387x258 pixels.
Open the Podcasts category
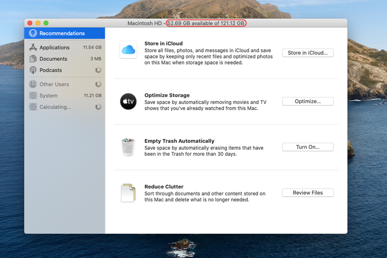tap(64, 70)
